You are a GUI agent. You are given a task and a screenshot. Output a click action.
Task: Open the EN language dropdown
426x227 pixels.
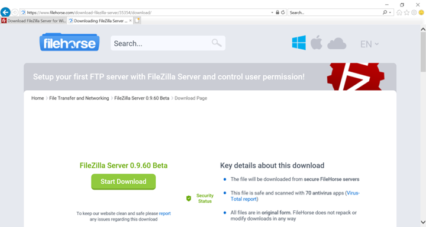(369, 44)
